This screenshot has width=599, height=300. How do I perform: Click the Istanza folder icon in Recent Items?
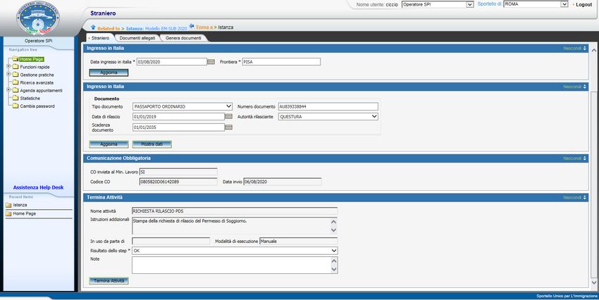[x=8, y=205]
